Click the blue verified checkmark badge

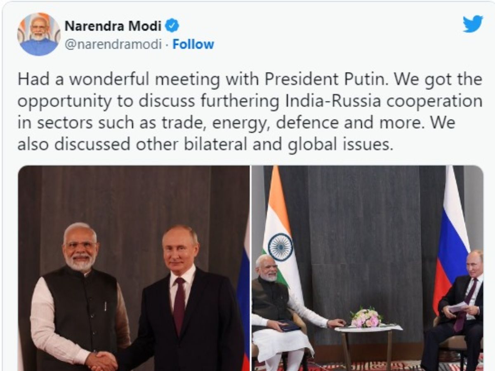click(172, 26)
